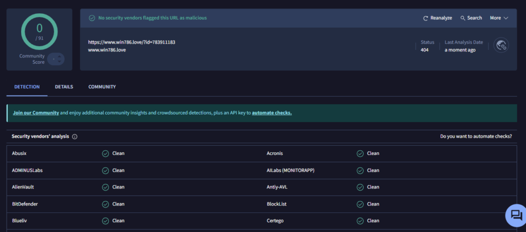This screenshot has height=232, width=526.
Task: Switch to the Details tab
Action: (64, 87)
